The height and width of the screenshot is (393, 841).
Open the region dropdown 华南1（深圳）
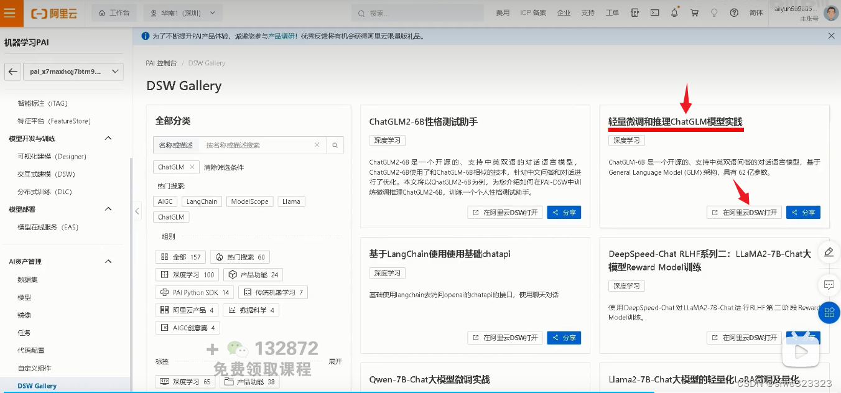(x=182, y=12)
